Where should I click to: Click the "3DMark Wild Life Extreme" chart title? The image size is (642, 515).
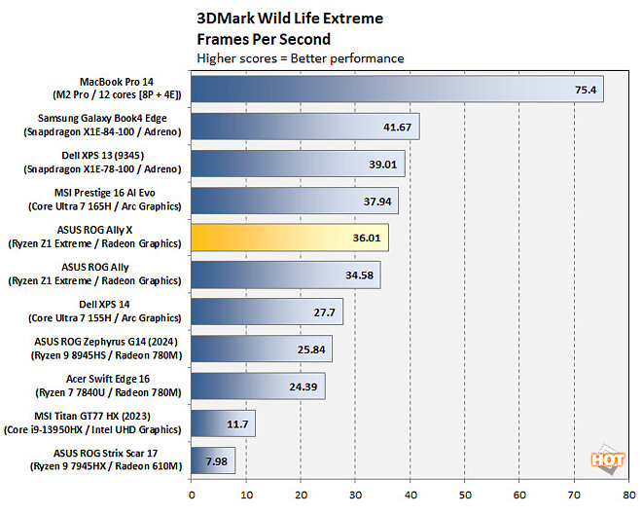tap(290, 18)
